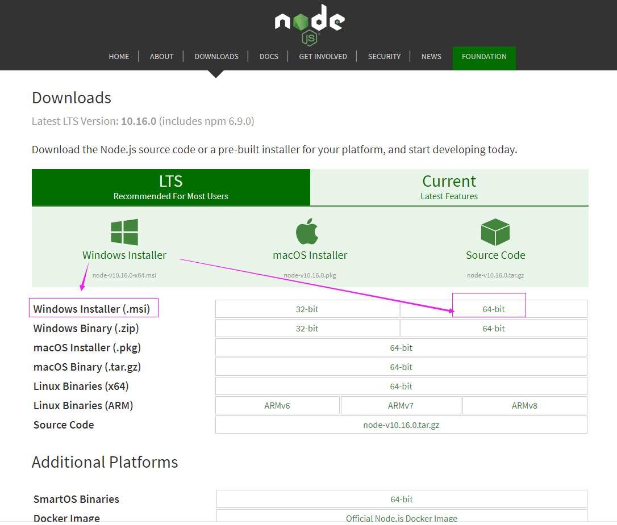The height and width of the screenshot is (525, 617).
Task: Click node-v10.16.0.tar.gz under Source Code icon
Action: (495, 275)
